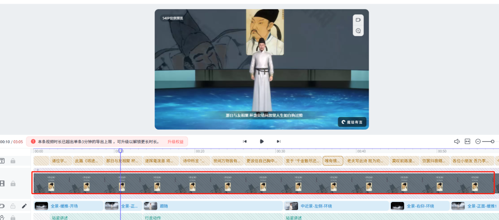
Task: Toggle lock on the avatar action track
Action: coord(13,218)
